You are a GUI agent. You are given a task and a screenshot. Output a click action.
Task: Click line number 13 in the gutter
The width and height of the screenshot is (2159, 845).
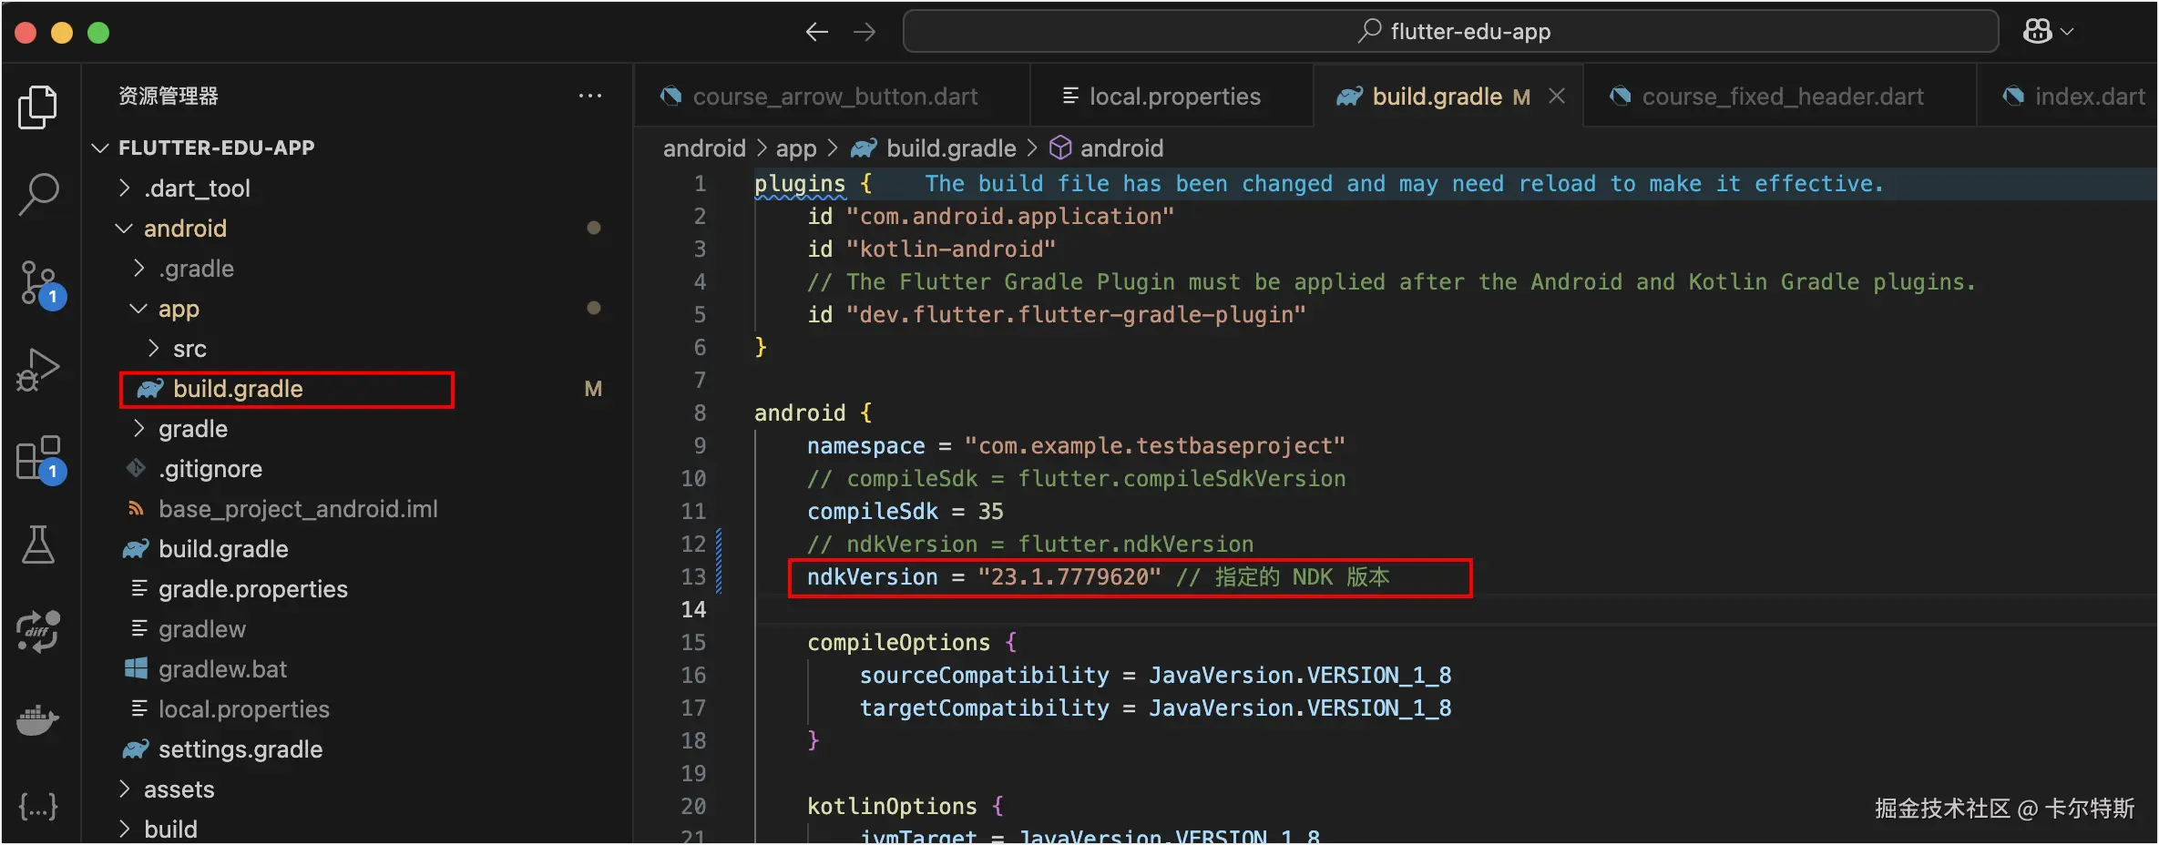(x=693, y=576)
